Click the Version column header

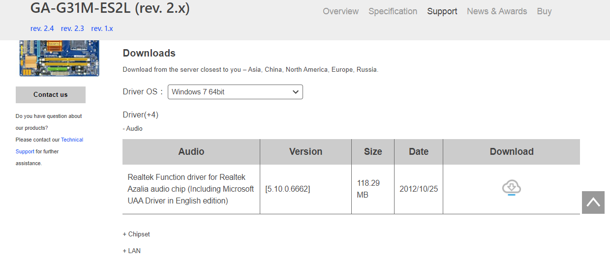pyautogui.click(x=305, y=152)
